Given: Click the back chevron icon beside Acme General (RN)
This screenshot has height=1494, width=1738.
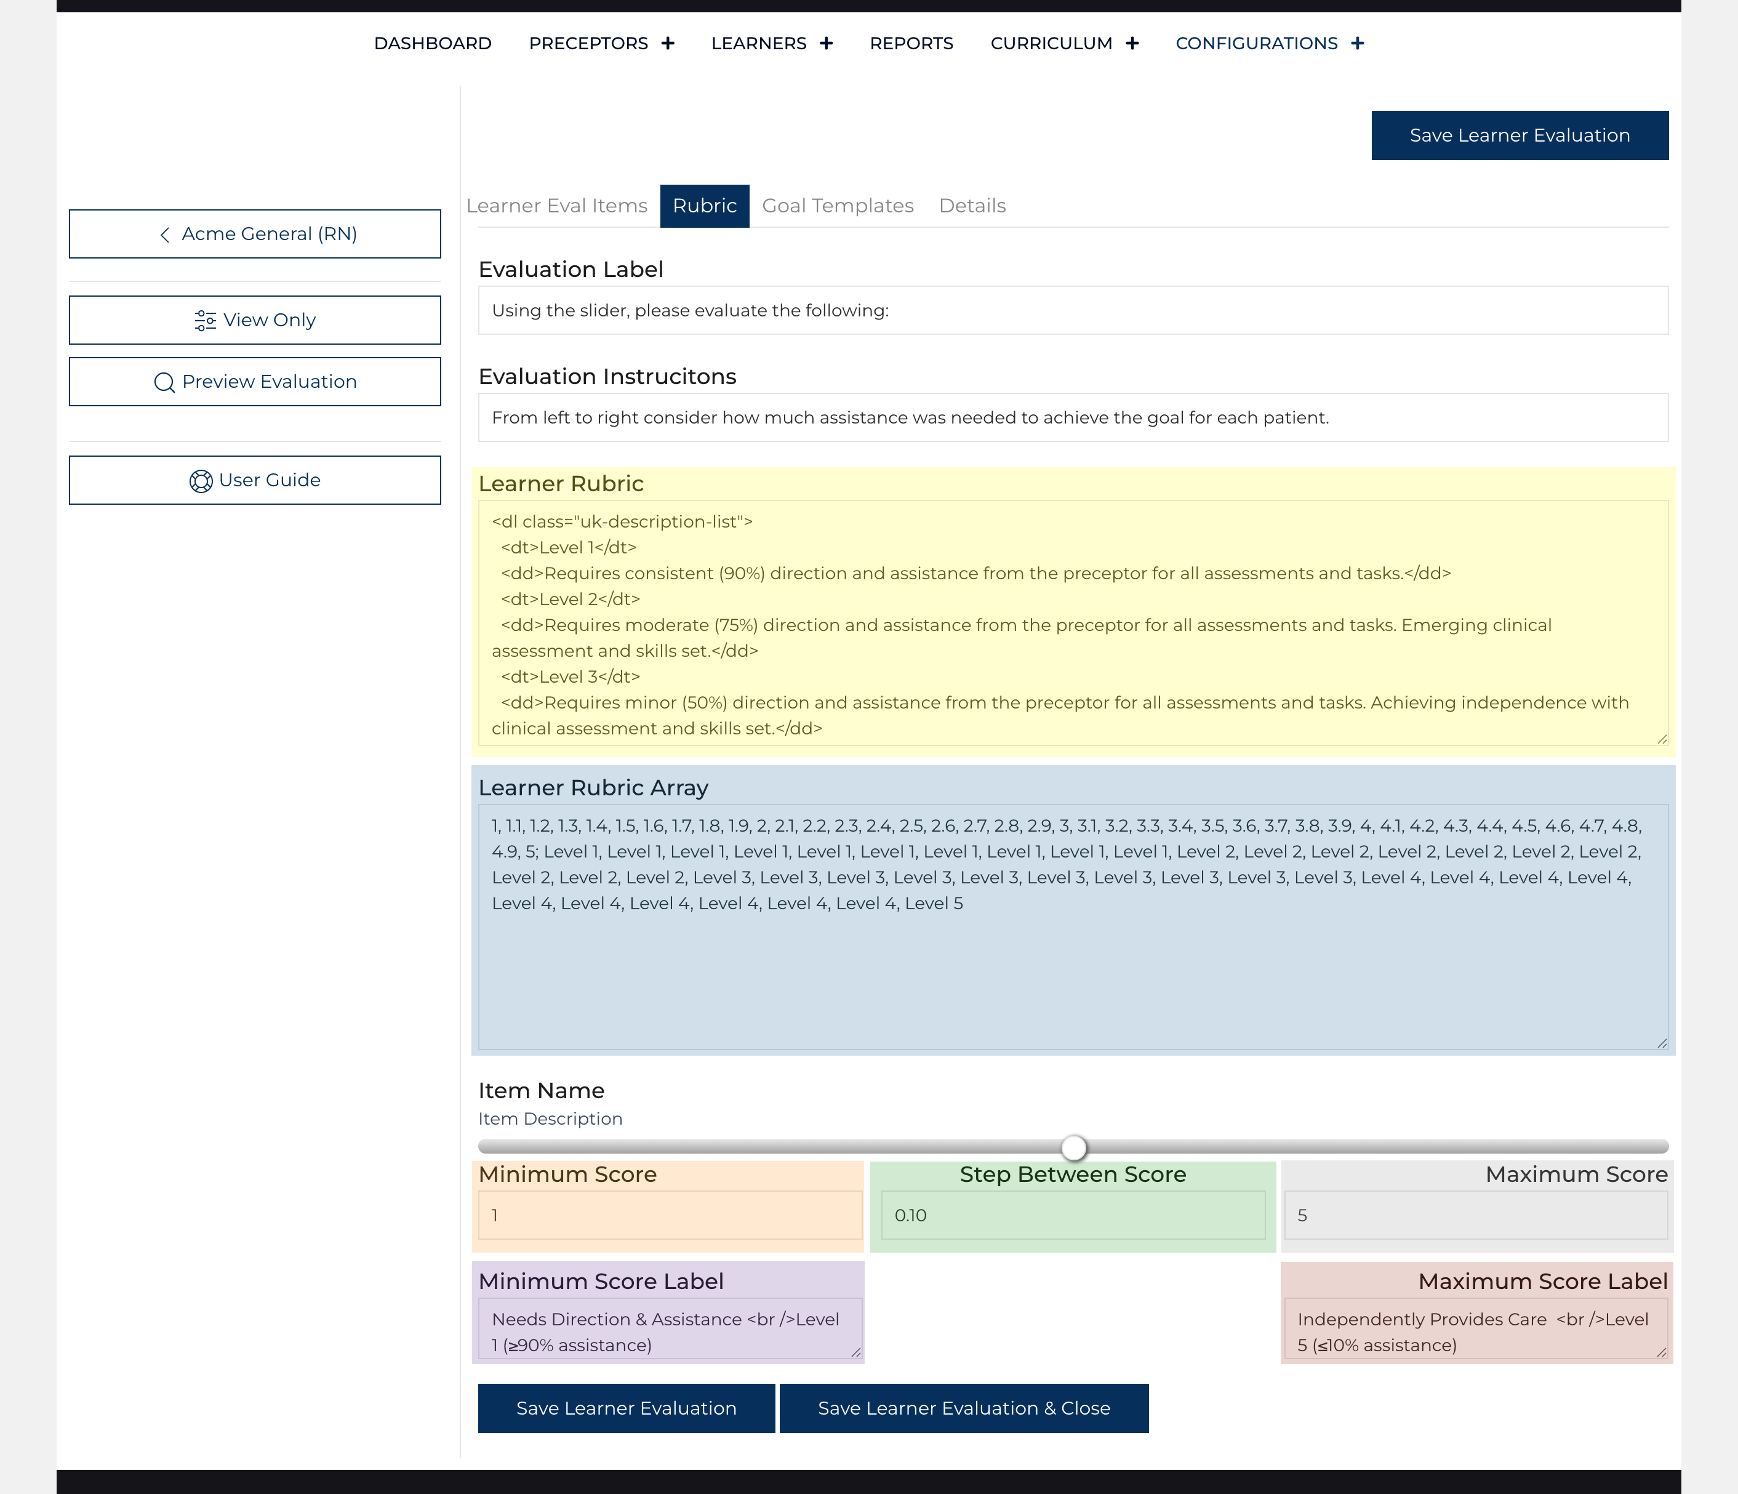Looking at the screenshot, I should (164, 235).
